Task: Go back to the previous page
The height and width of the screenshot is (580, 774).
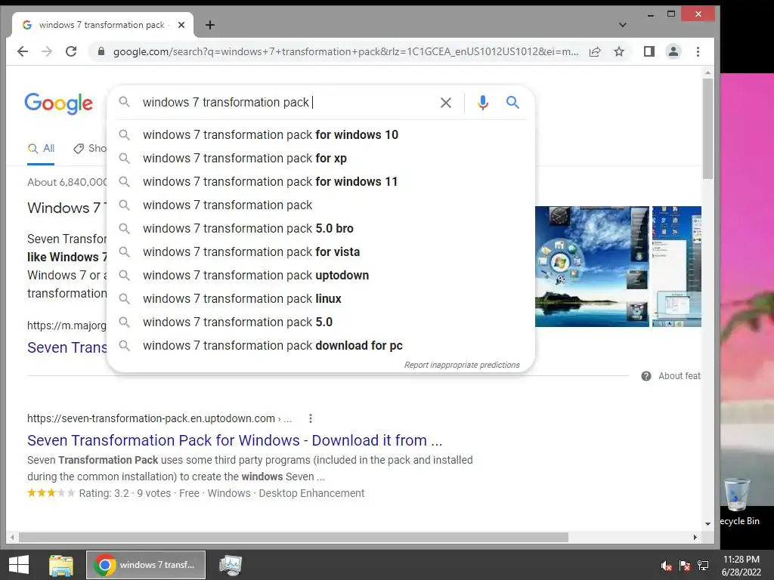Action: pyautogui.click(x=23, y=51)
